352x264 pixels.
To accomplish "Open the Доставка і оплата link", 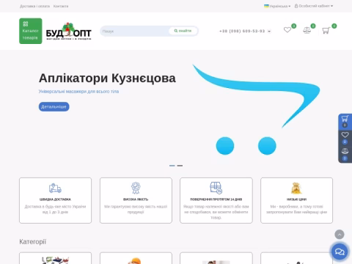I will pyautogui.click(x=34, y=6).
